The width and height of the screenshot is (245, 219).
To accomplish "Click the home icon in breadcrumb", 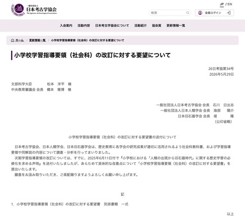I will pyautogui.click(x=12, y=41).
